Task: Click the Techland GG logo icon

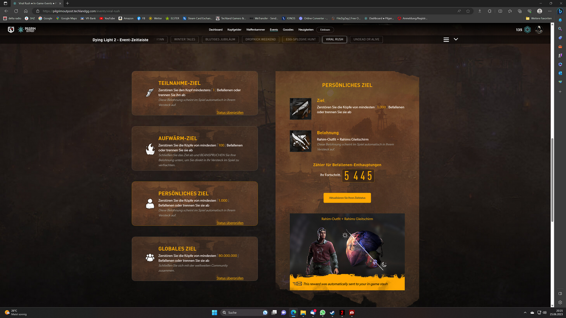Action: click(x=11, y=30)
